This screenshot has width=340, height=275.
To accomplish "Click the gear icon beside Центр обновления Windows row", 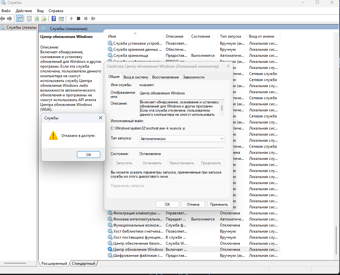I will (110, 249).
